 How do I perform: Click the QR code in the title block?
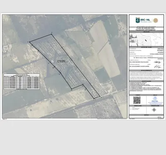pyautogui.click(x=137, y=100)
